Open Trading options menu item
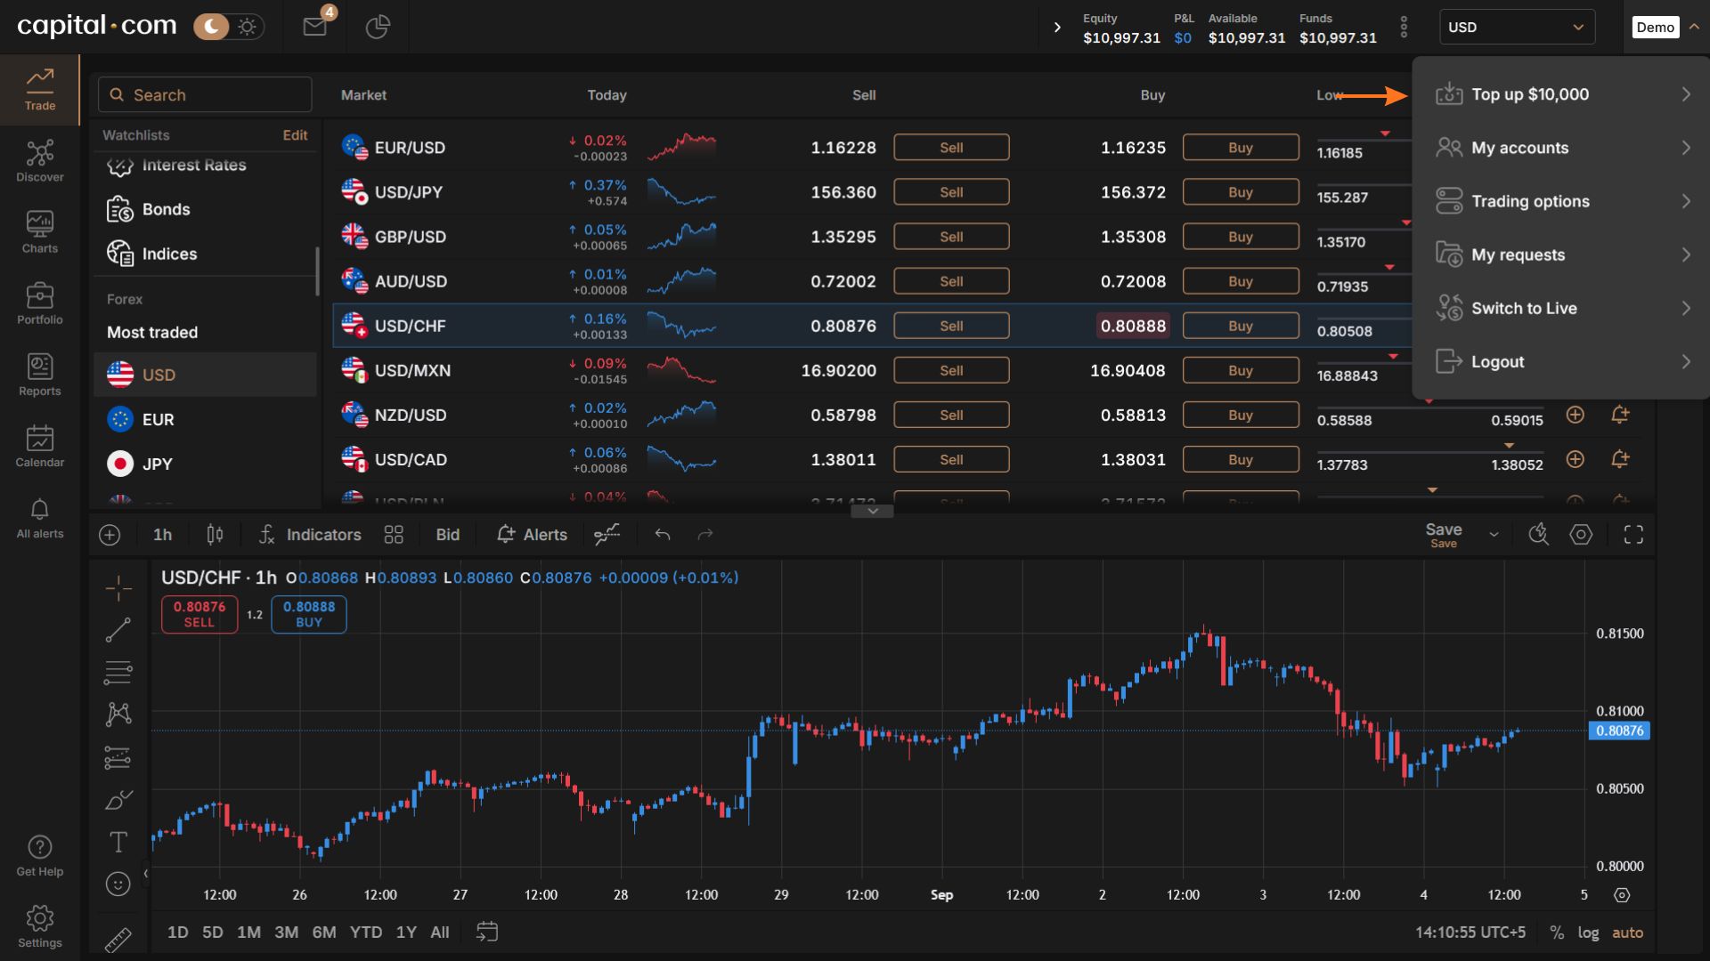Image resolution: width=1710 pixels, height=961 pixels. [x=1561, y=201]
